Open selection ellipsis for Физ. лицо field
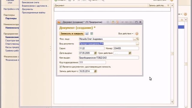 coord(135,39)
